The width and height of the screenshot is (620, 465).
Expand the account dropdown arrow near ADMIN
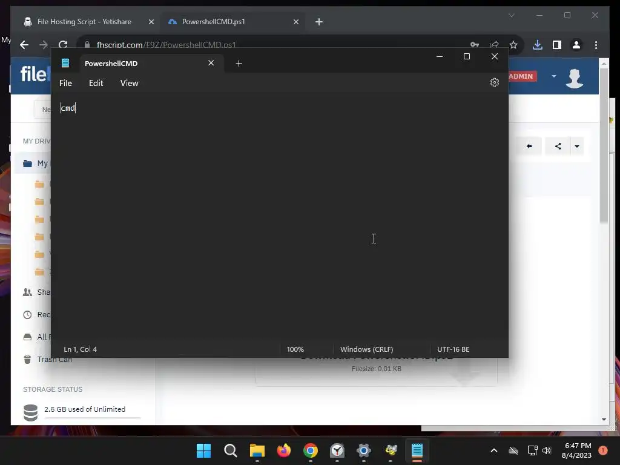pos(553,76)
